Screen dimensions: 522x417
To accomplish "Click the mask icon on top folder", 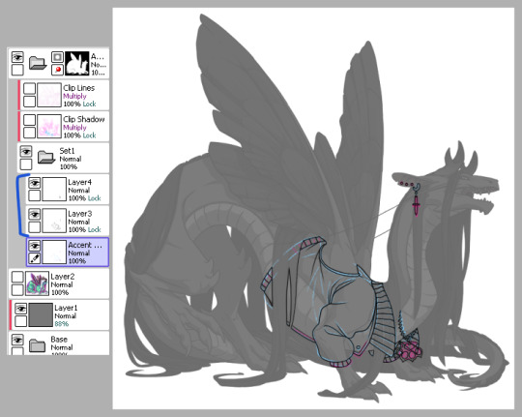I will pyautogui.click(x=57, y=57).
